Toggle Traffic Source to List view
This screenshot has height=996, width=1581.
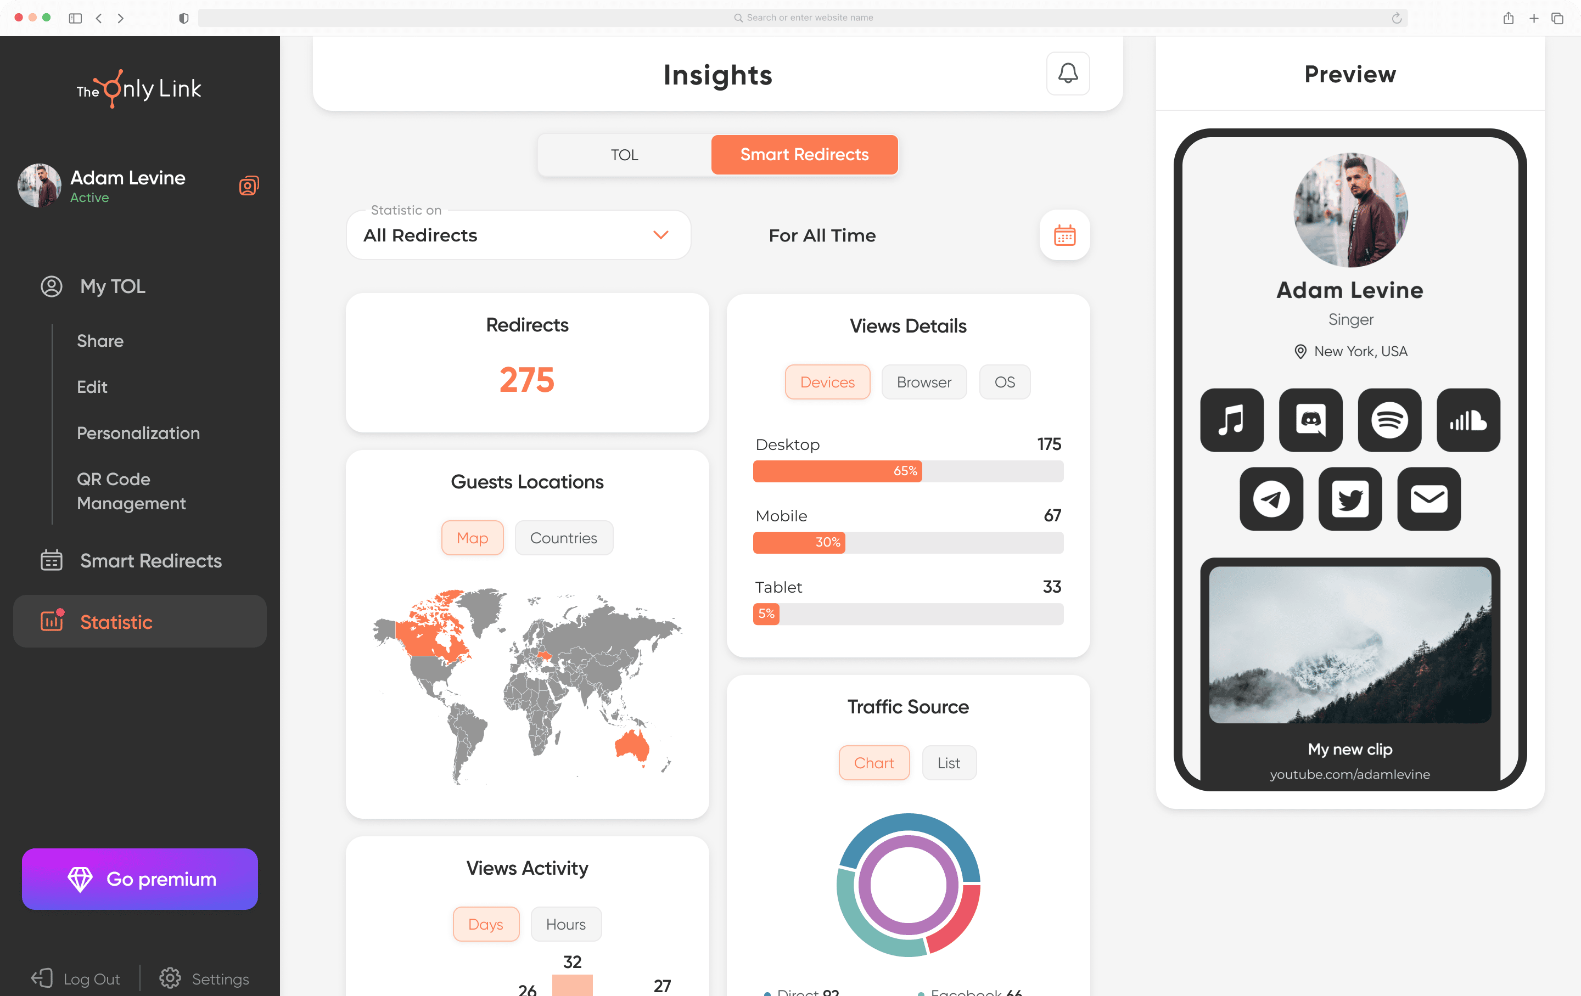pyautogui.click(x=948, y=762)
